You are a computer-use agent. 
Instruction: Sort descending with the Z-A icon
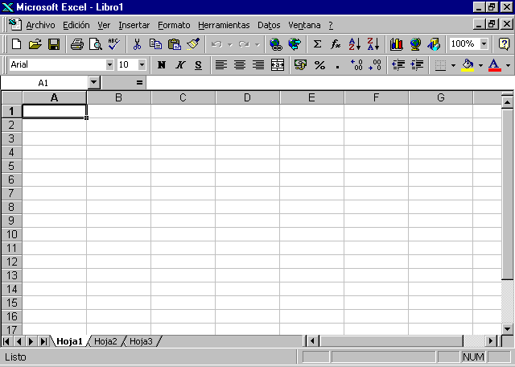[x=373, y=44]
